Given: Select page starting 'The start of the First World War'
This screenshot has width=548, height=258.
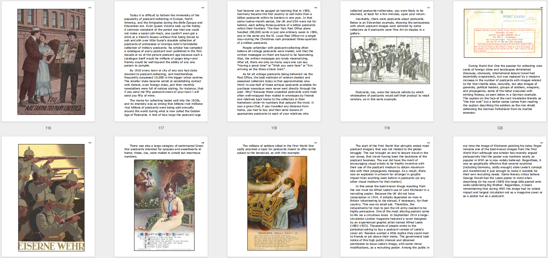Looking at the screenshot, I should pyautogui.click(x=387, y=196).
